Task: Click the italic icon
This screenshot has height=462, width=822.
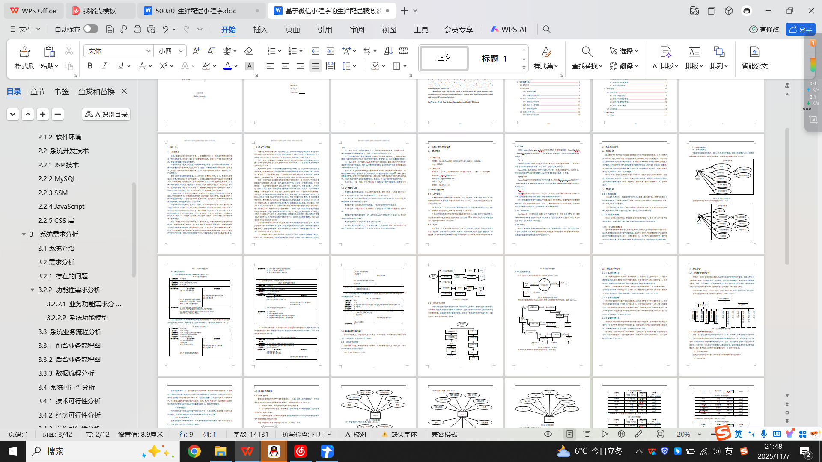Action: coord(104,66)
